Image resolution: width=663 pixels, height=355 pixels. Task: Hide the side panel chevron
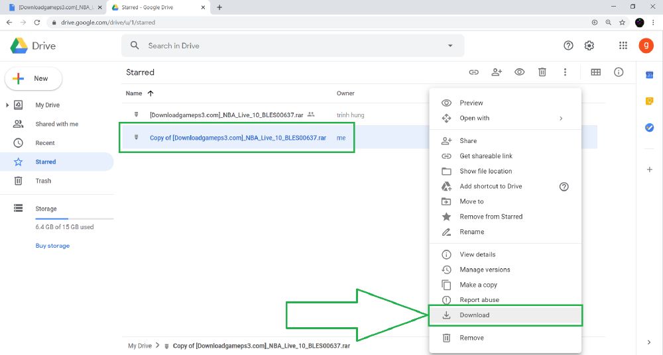(x=649, y=342)
